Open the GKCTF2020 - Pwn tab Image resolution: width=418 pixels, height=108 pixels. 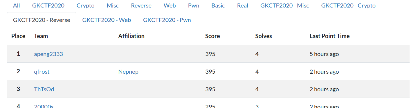(167, 20)
